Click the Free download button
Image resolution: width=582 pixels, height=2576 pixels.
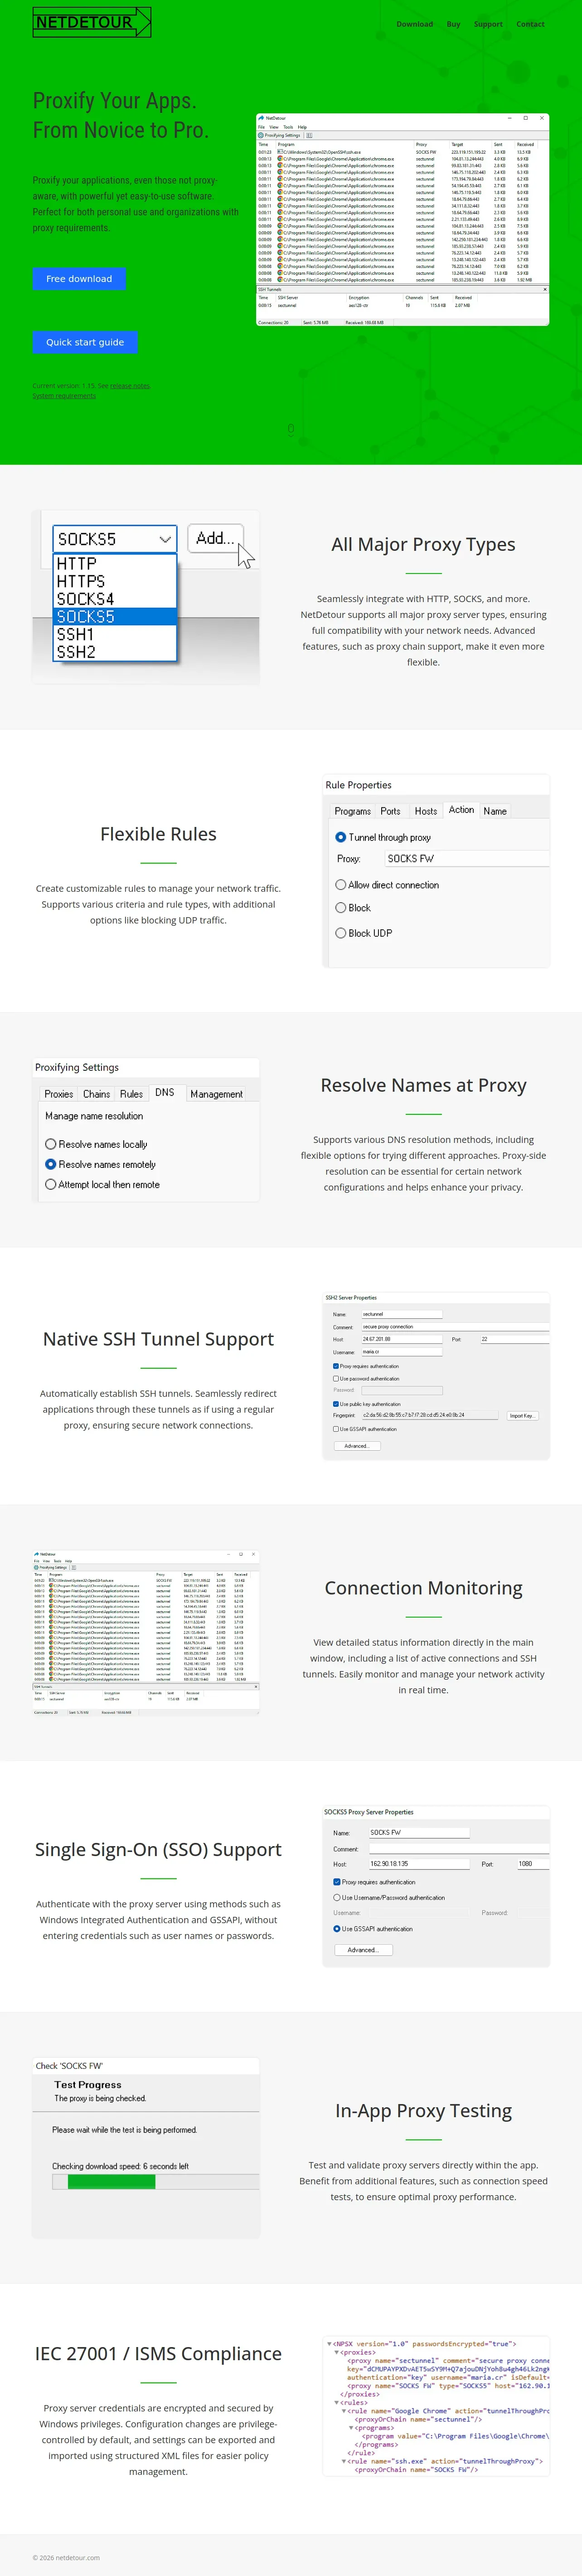79,279
